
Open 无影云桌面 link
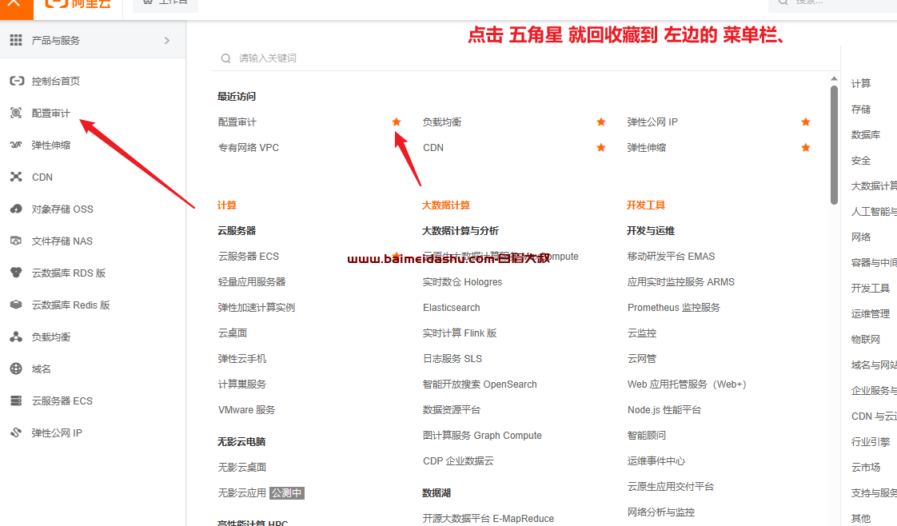tap(242, 468)
